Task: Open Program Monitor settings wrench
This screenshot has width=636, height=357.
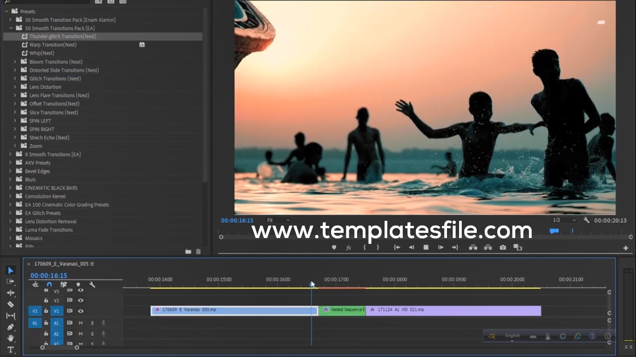Action: (x=586, y=220)
